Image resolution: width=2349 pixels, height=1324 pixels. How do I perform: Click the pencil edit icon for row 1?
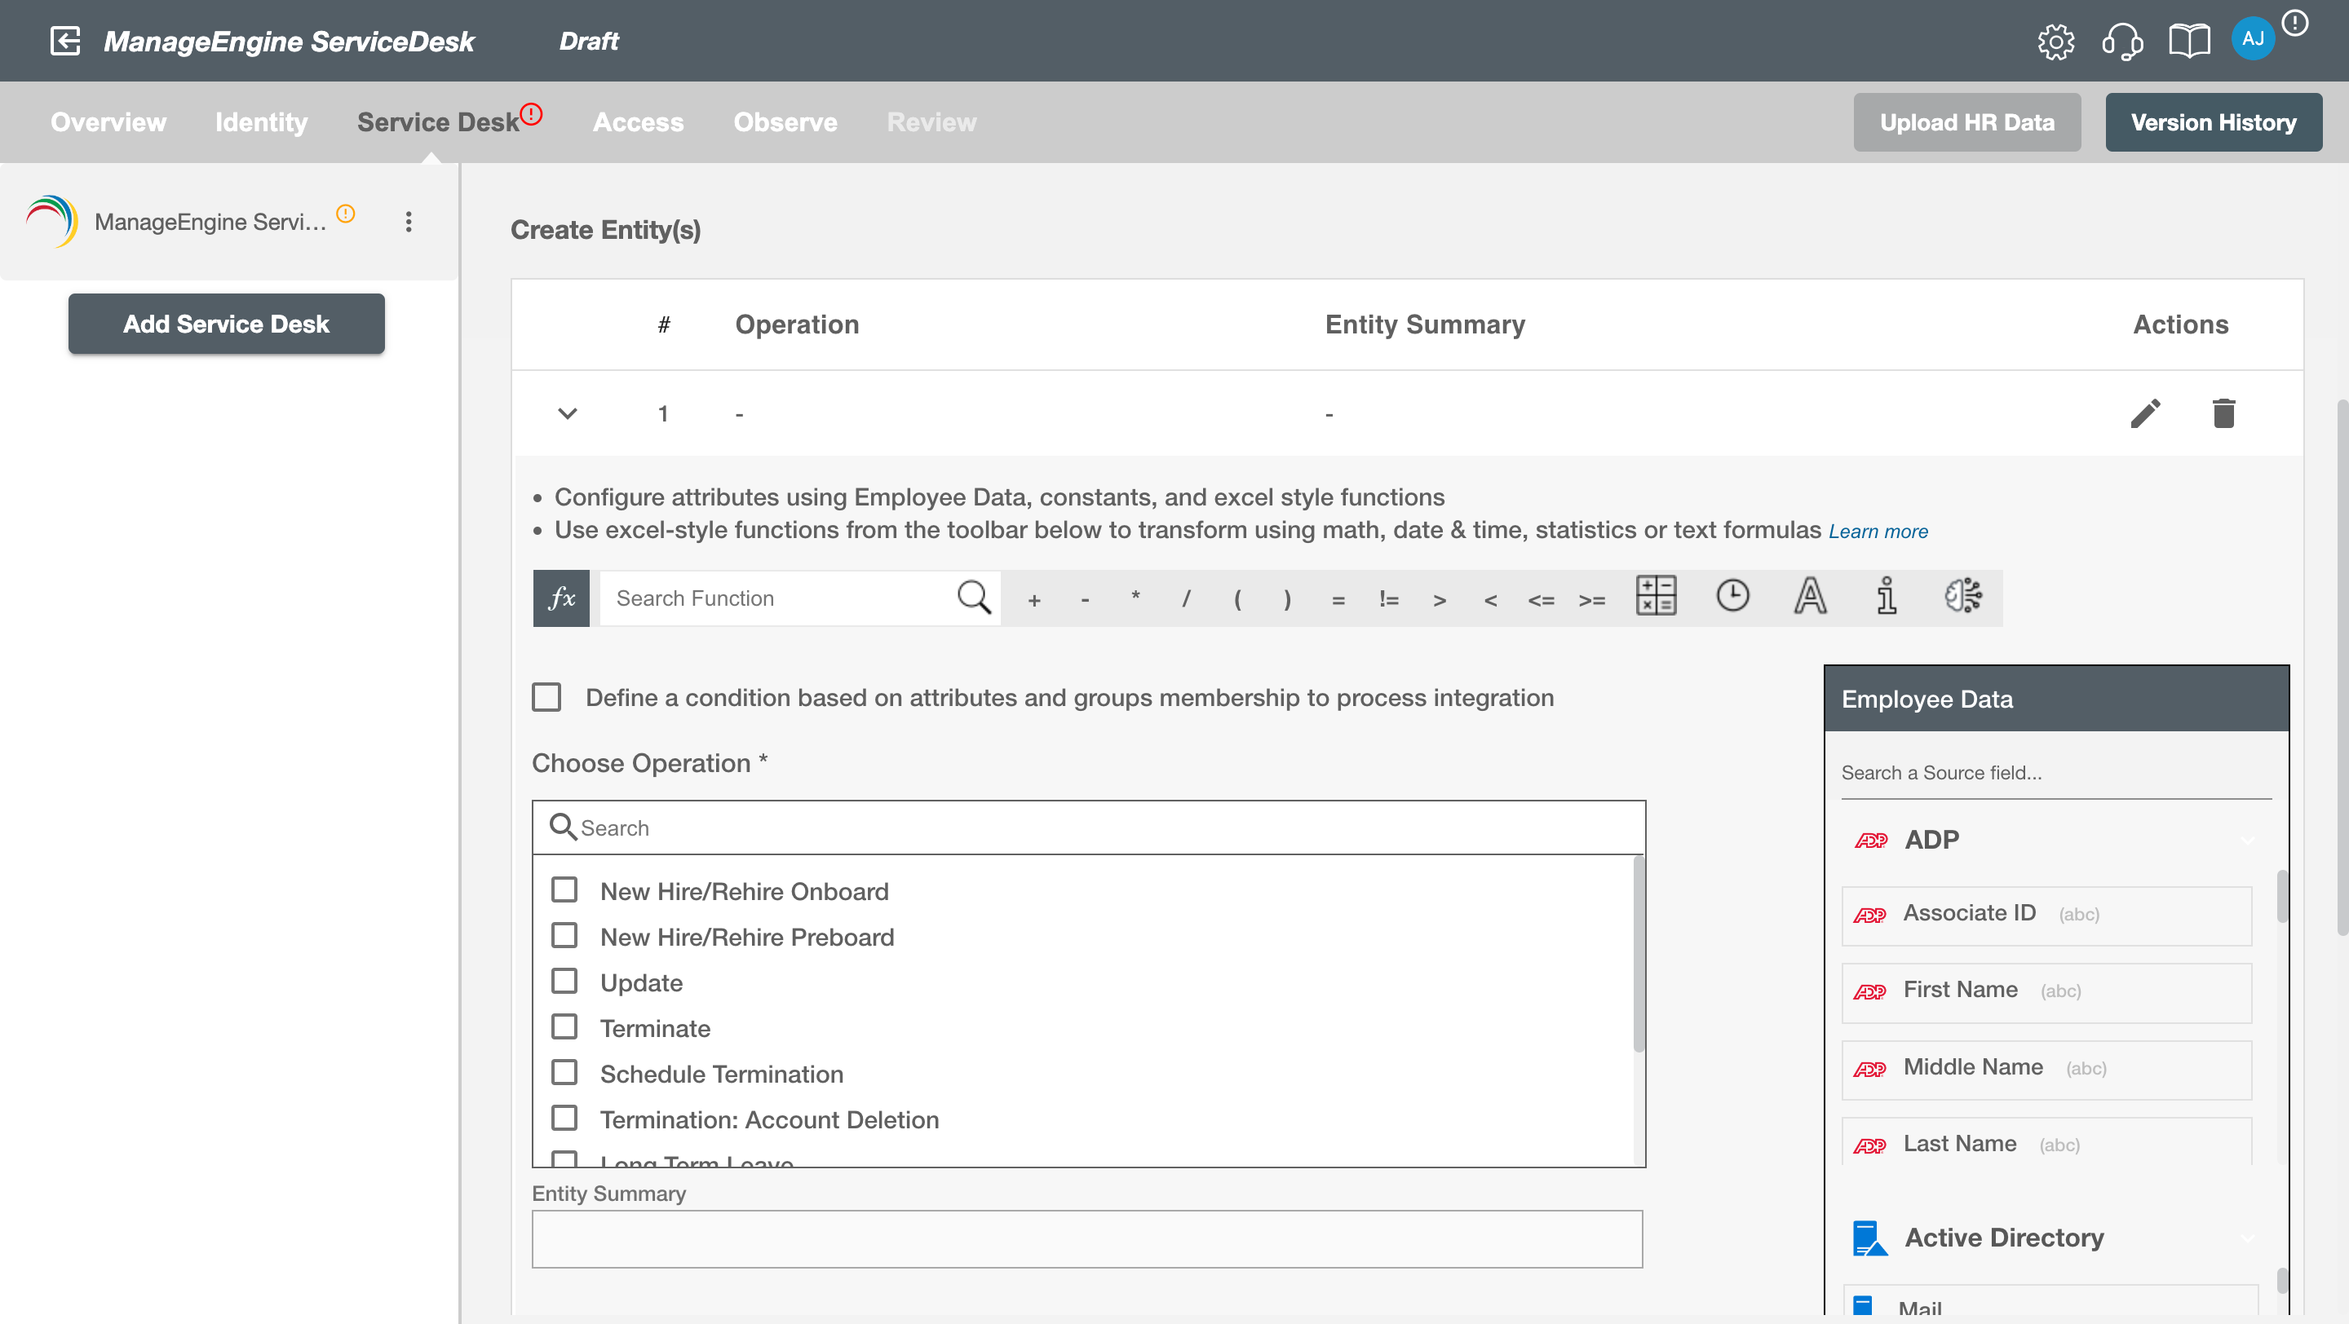click(2146, 413)
